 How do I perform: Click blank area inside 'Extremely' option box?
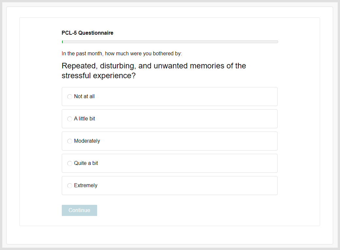(x=186, y=186)
